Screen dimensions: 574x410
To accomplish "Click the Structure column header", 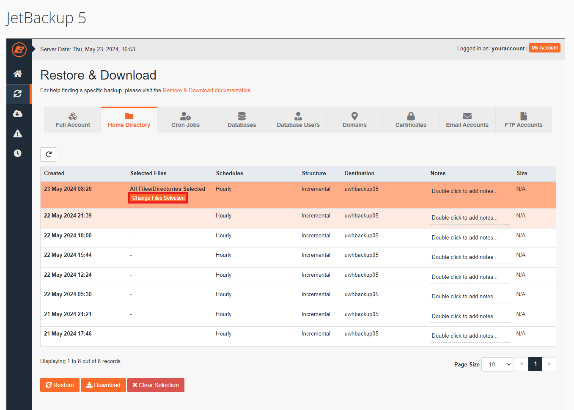I will tap(314, 173).
